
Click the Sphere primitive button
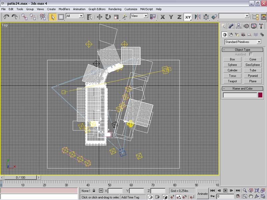click(x=232, y=65)
